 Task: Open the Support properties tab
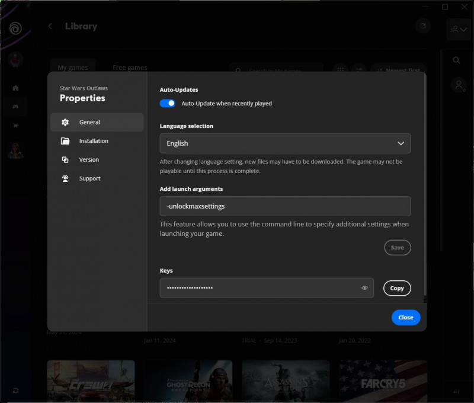97,178
